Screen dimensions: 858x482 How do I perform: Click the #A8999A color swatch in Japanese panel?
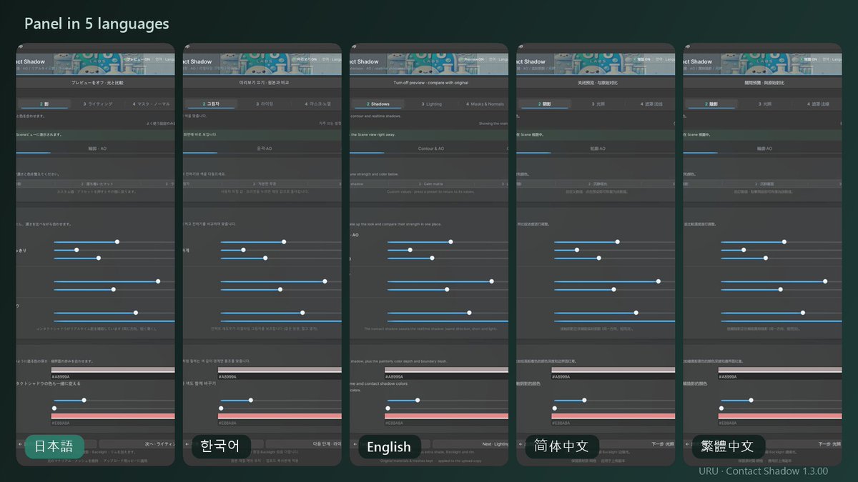point(113,370)
